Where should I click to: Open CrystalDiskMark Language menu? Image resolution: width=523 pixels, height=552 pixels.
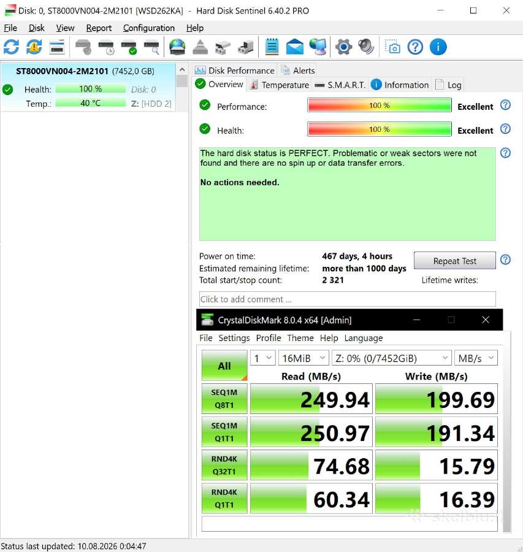[x=363, y=338]
